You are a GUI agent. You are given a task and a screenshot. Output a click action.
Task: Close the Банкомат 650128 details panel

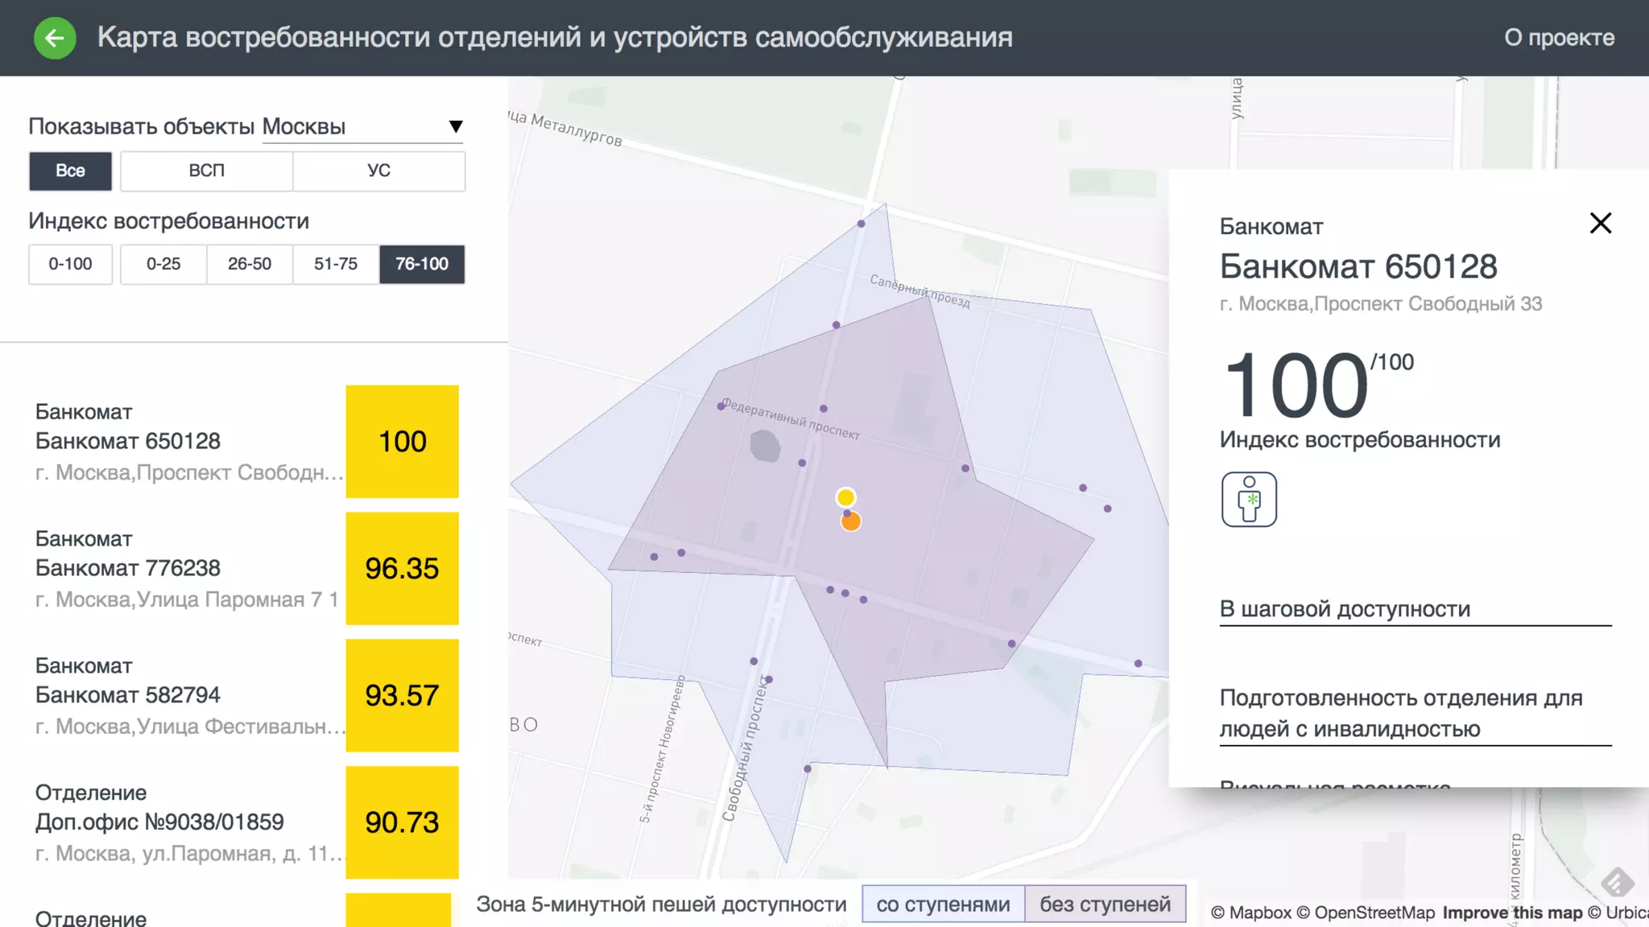click(1600, 223)
